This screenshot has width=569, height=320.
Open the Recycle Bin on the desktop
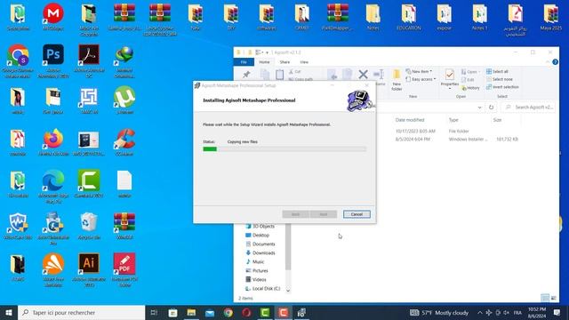89,226
